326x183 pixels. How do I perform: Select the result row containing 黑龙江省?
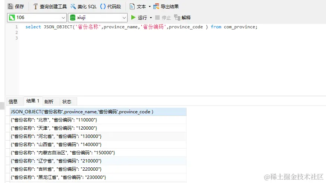click(98, 177)
